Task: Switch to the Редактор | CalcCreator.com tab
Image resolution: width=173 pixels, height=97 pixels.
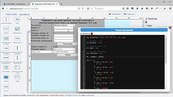Action: coord(45,4)
